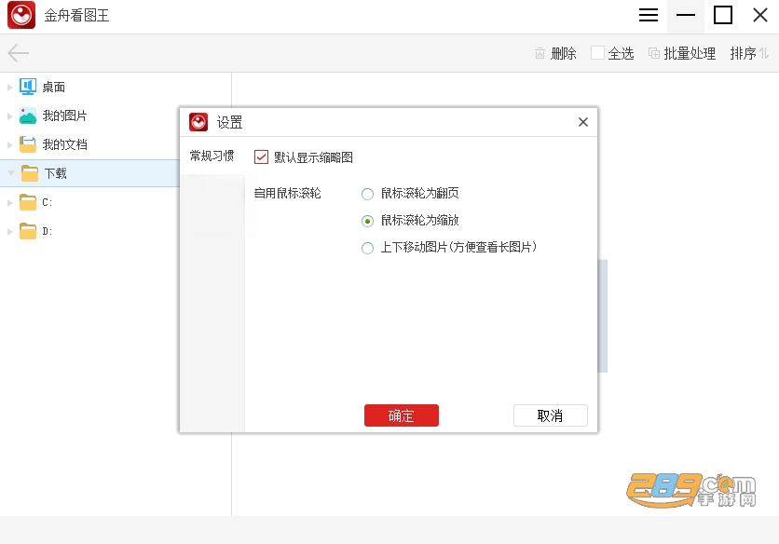Click the sort order arrows icon

tap(764, 53)
